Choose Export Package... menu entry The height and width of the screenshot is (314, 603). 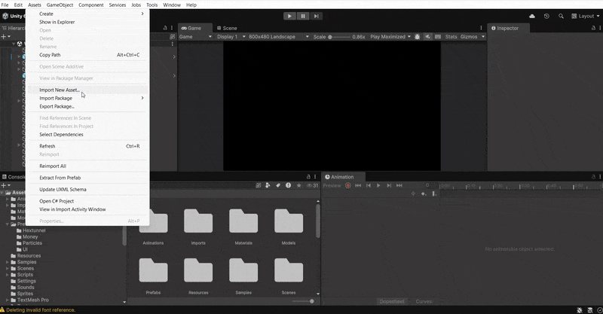87,106
